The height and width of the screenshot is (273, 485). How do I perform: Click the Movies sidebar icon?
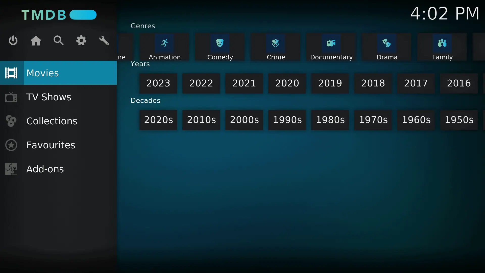coord(11,73)
